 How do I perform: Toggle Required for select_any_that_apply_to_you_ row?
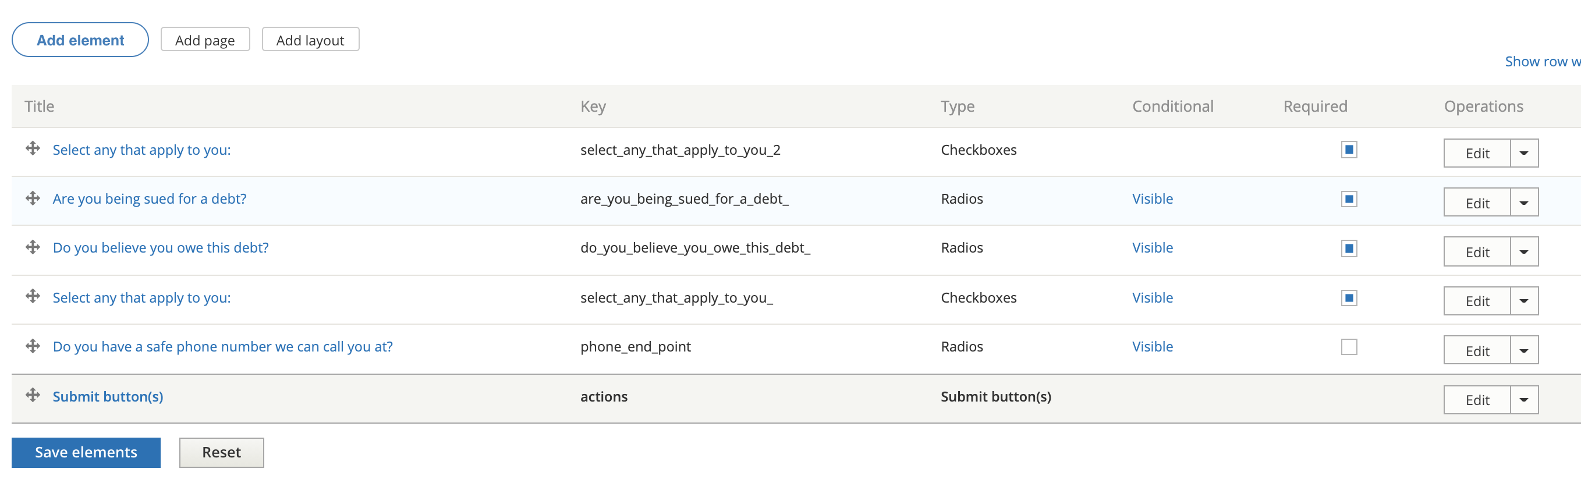point(1348,298)
